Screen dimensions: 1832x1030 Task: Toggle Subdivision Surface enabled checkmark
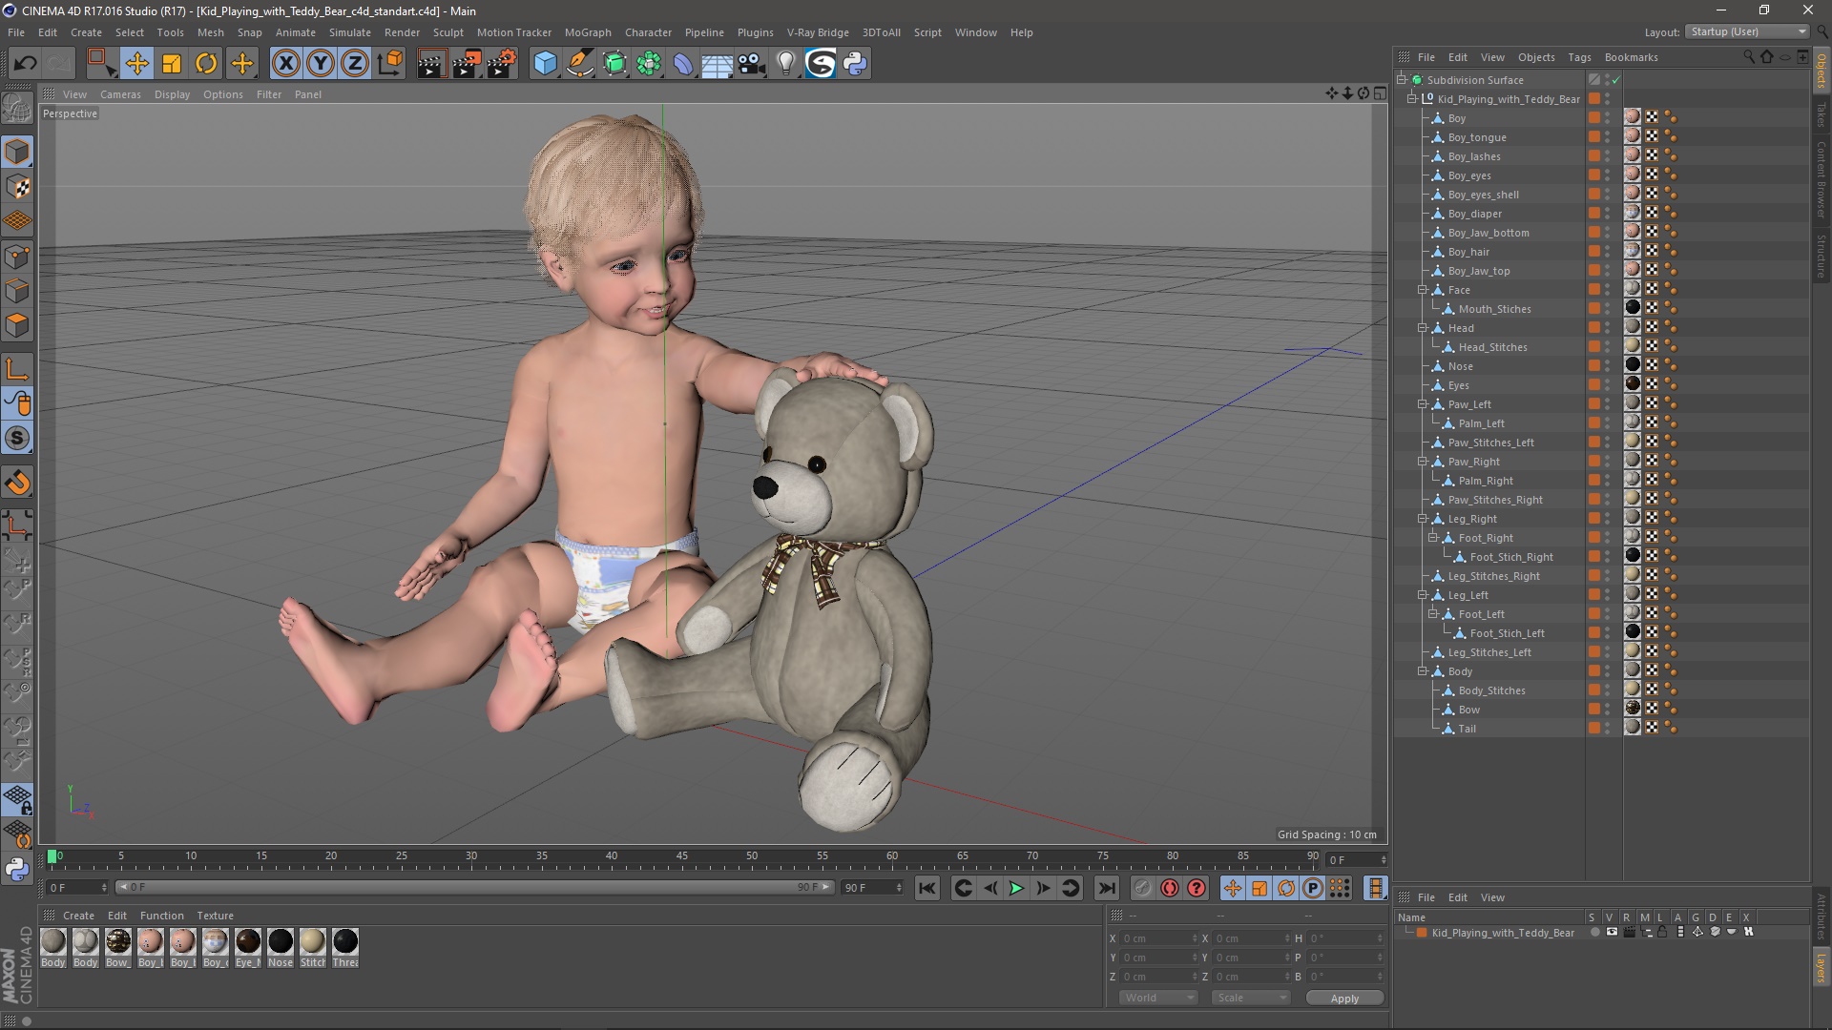(x=1616, y=80)
